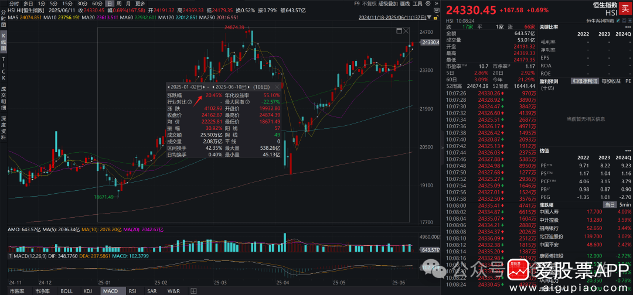Open TICK side tab
This screenshot has height=295, width=633.
[x=4, y=68]
